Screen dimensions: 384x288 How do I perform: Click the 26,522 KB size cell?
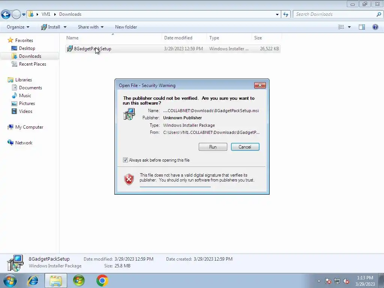(x=269, y=48)
